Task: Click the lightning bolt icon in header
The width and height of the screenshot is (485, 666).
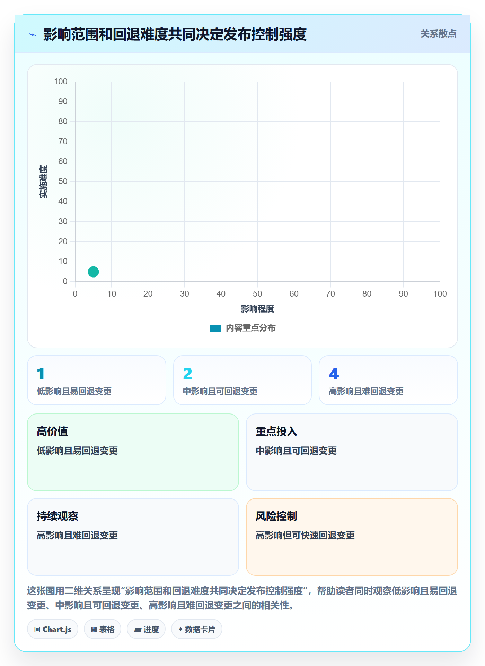Action: coord(33,35)
